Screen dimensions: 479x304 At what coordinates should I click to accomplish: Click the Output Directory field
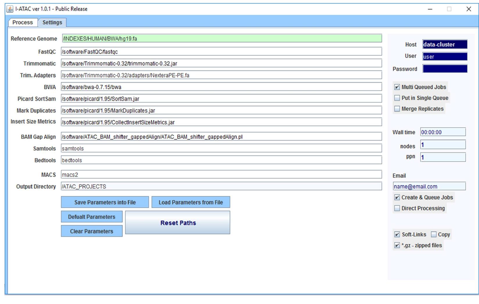tap(221, 186)
